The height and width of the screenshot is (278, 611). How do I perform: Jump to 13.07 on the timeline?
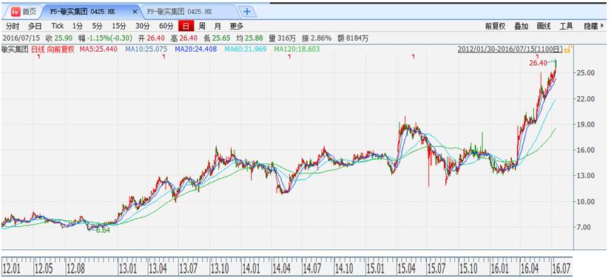pyautogui.click(x=189, y=268)
